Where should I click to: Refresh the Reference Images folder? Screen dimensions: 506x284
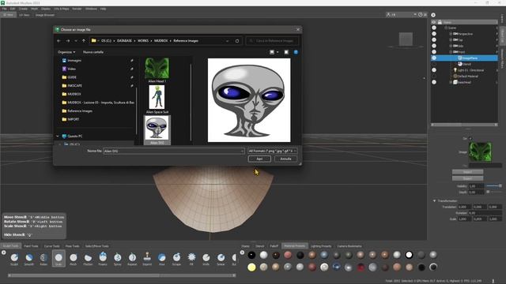pyautogui.click(x=237, y=41)
